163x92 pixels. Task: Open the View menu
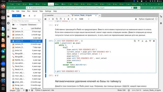[23, 11]
